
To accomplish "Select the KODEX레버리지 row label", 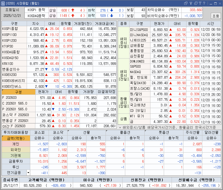I will pyautogui.click(x=14, y=81).
